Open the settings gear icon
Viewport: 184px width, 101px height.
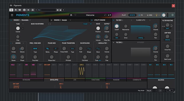click(172, 15)
